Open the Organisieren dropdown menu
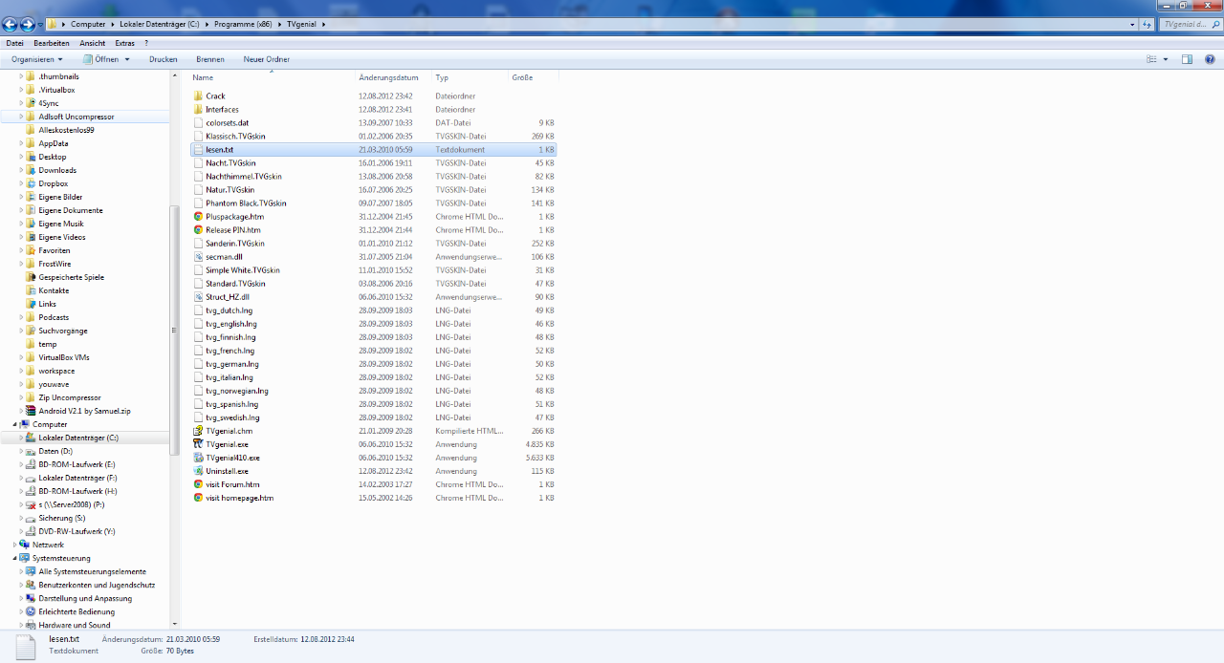 click(36, 59)
